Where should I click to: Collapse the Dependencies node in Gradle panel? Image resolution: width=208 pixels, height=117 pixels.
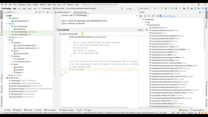[145, 25]
